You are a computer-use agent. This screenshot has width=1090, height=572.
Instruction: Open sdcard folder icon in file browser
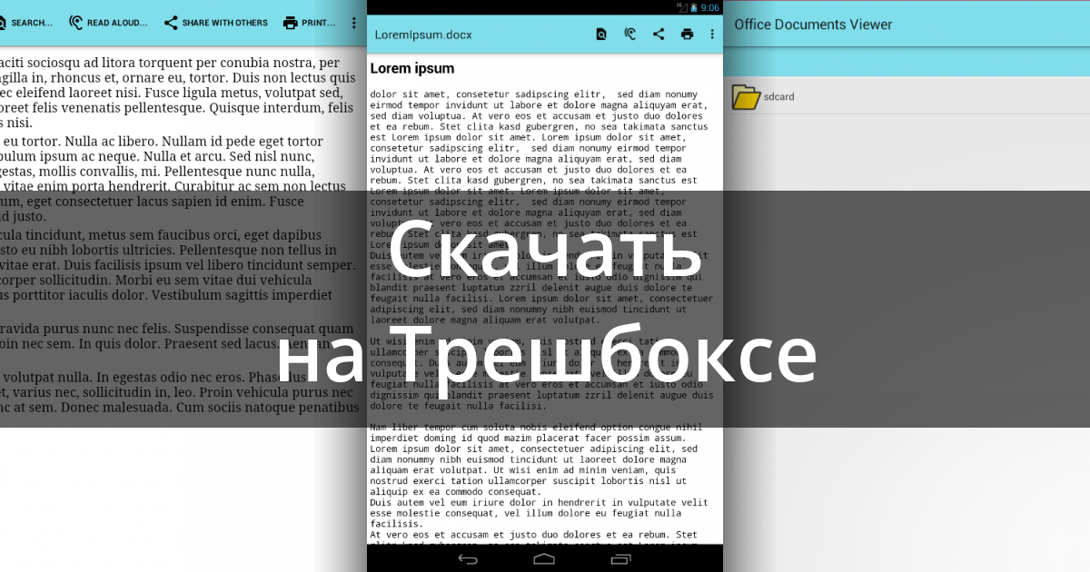(x=746, y=96)
